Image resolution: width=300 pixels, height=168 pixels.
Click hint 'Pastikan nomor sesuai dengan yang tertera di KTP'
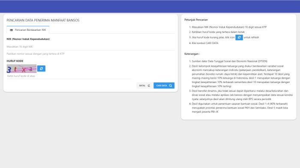click(x=36, y=54)
